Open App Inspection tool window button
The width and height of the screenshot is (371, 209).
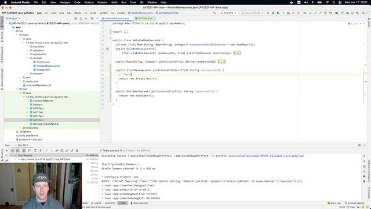139,203
